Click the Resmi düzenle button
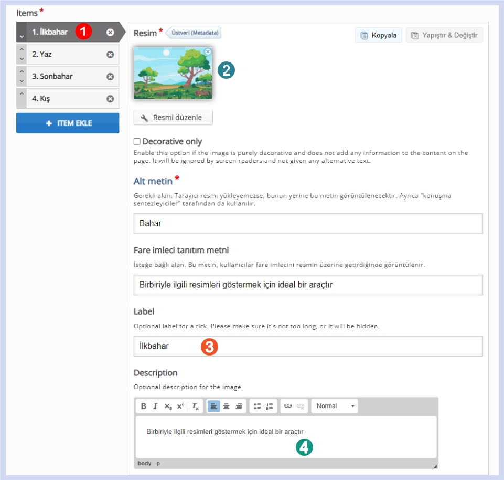Viewport: 504px width, 480px height. point(173,118)
